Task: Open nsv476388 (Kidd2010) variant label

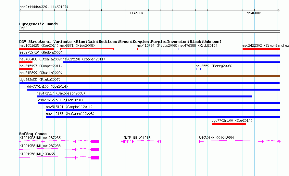Action: (x=198, y=45)
